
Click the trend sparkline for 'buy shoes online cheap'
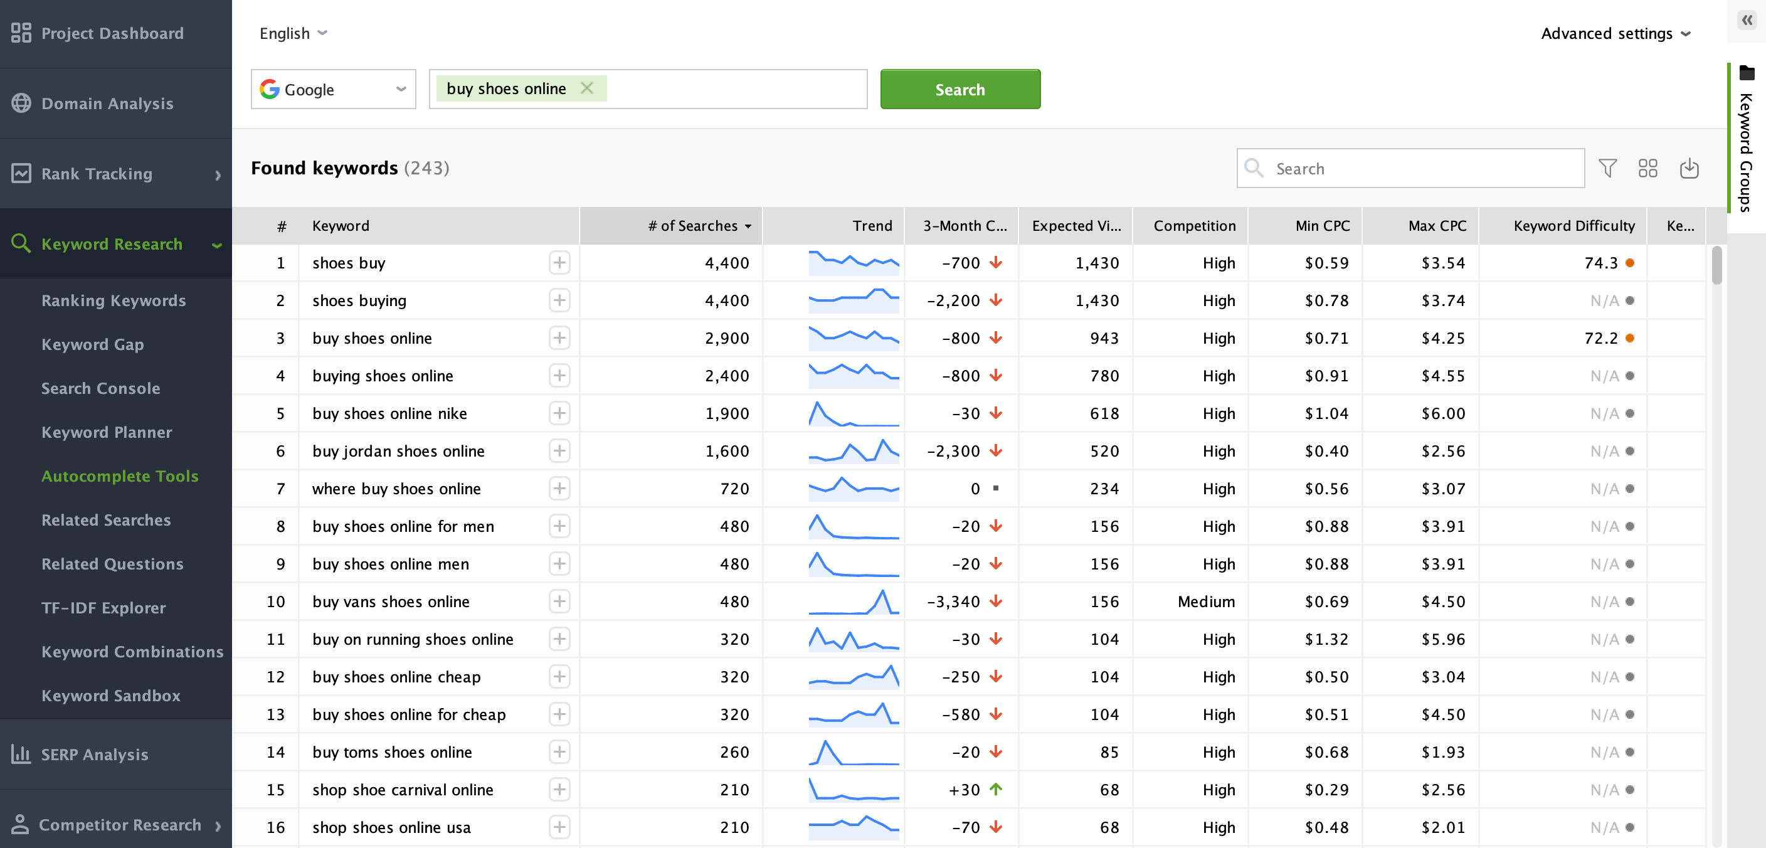point(854,677)
